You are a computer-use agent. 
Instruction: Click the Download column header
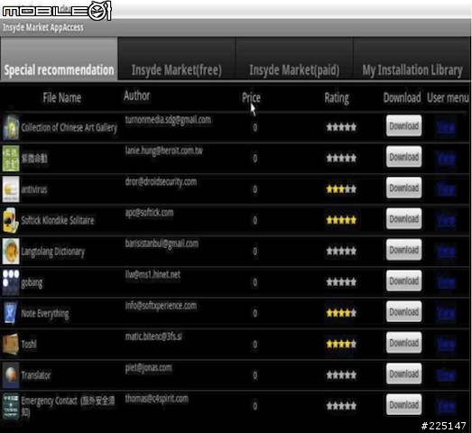click(402, 97)
